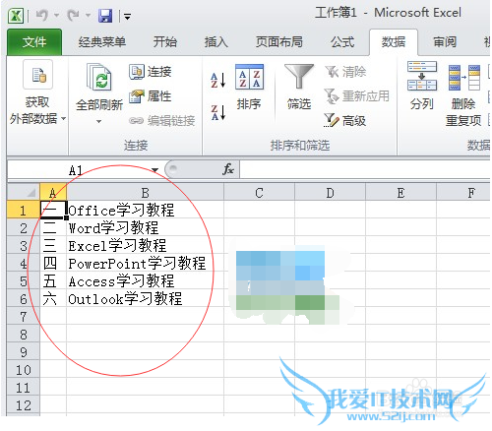This screenshot has width=492, height=431.
Task: Select row 3 header
Action: click(24, 245)
